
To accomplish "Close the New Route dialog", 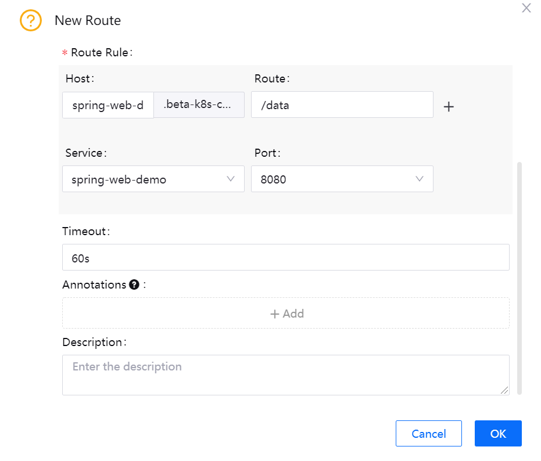I will click(526, 8).
